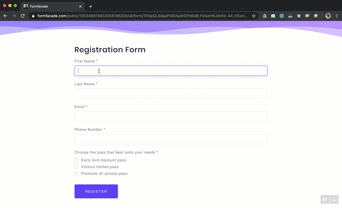Click the NEW screenshot extension icon
342x208 pixels.
(x=290, y=16)
